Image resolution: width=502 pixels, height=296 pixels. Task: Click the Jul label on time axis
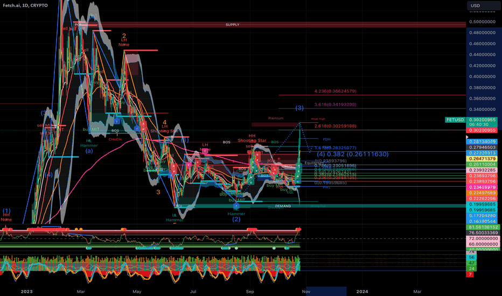click(x=193, y=292)
